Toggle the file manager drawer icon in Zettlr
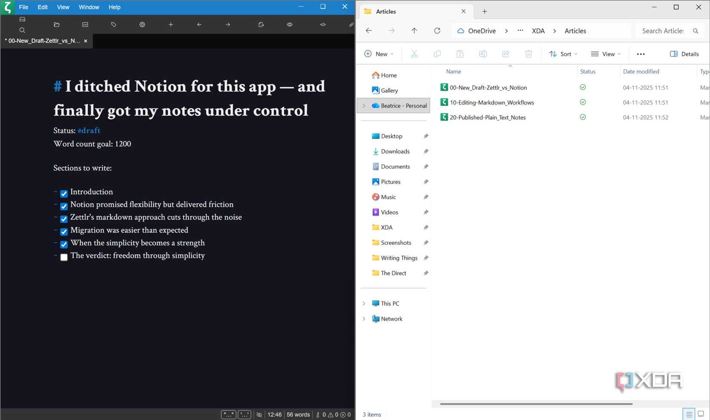The image size is (710, 420). tap(22, 19)
